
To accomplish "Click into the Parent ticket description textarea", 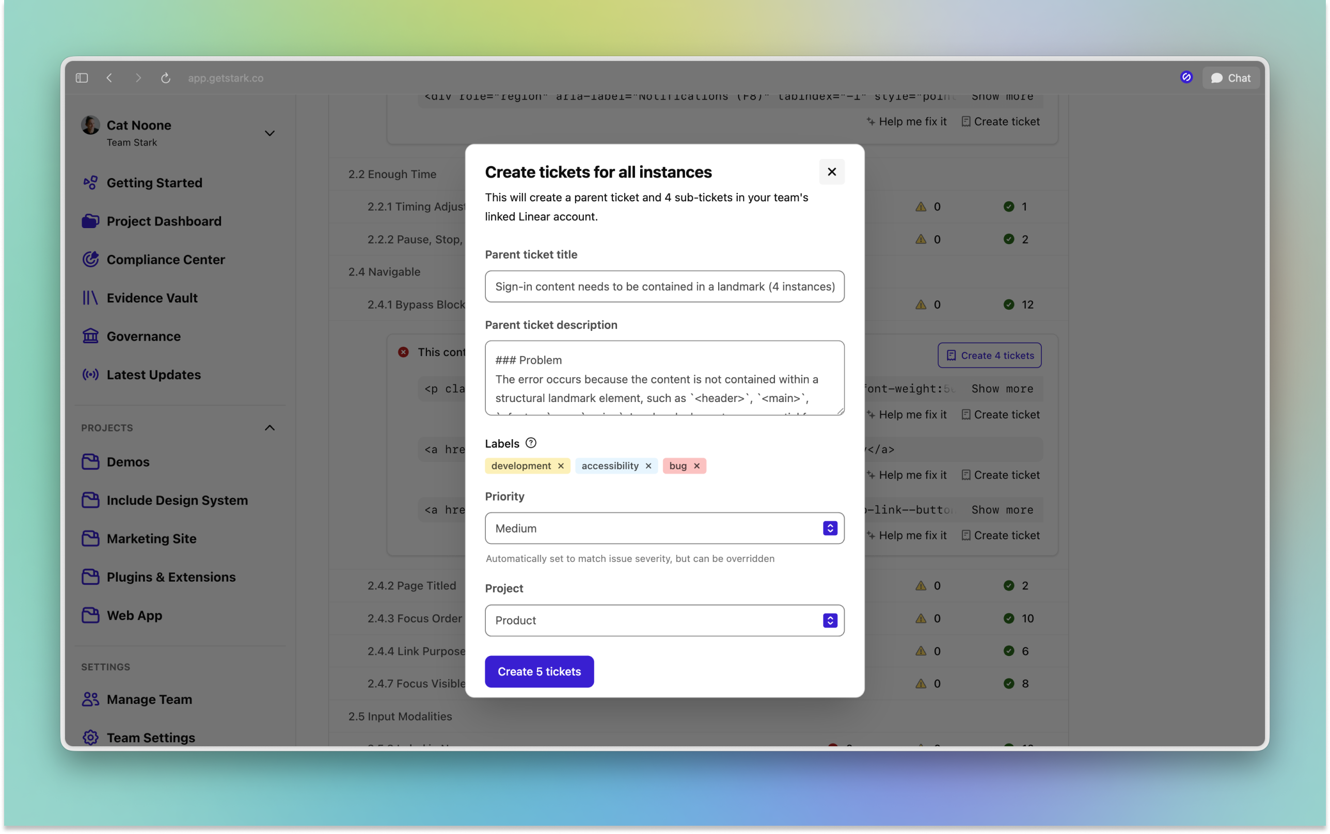I will (664, 378).
